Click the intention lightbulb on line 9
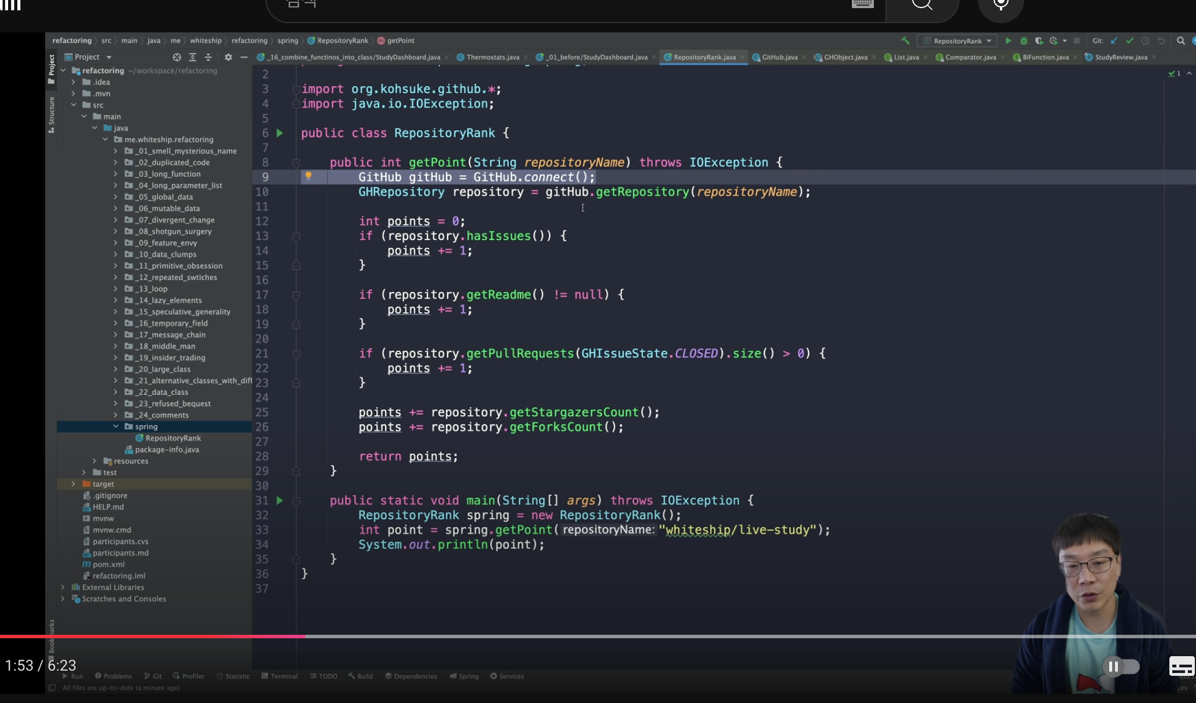The width and height of the screenshot is (1196, 703). tap(308, 176)
